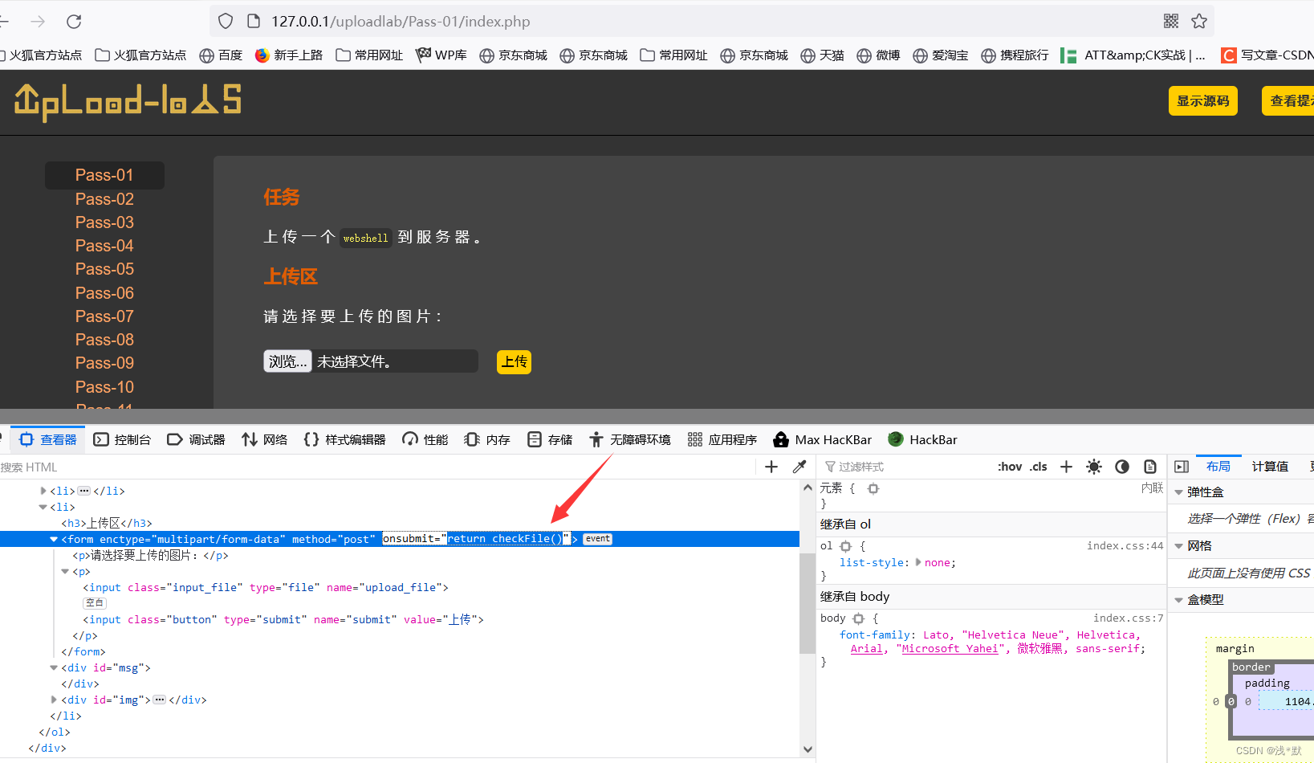Collapse the selected form element node
Screen dimensions: 1314x763
[x=54, y=540]
